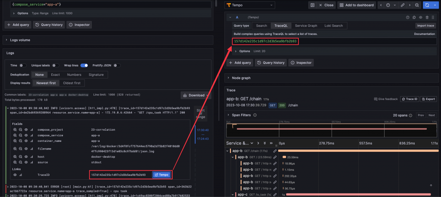Filter for host value with zoom-in icon

tap(15, 157)
